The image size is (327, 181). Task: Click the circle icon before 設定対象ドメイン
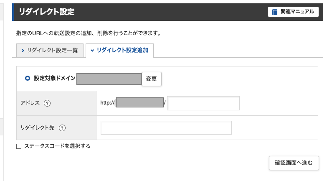(x=28, y=78)
